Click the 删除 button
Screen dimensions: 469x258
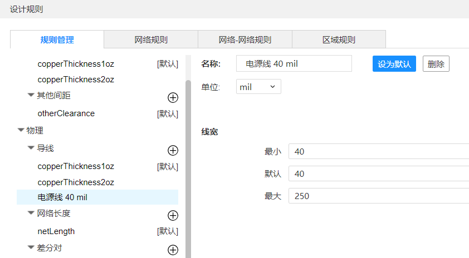pyautogui.click(x=436, y=64)
